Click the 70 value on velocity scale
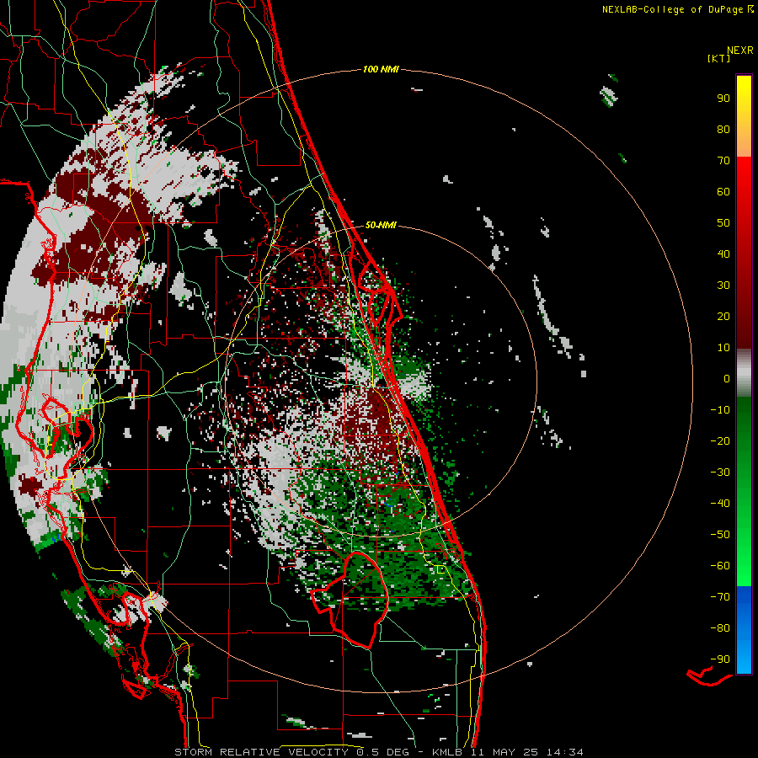This screenshot has height=758, width=758. pos(723,161)
